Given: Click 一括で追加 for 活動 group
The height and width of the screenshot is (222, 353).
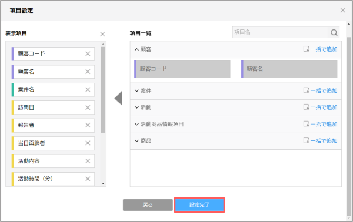Looking at the screenshot, I should (x=321, y=107).
